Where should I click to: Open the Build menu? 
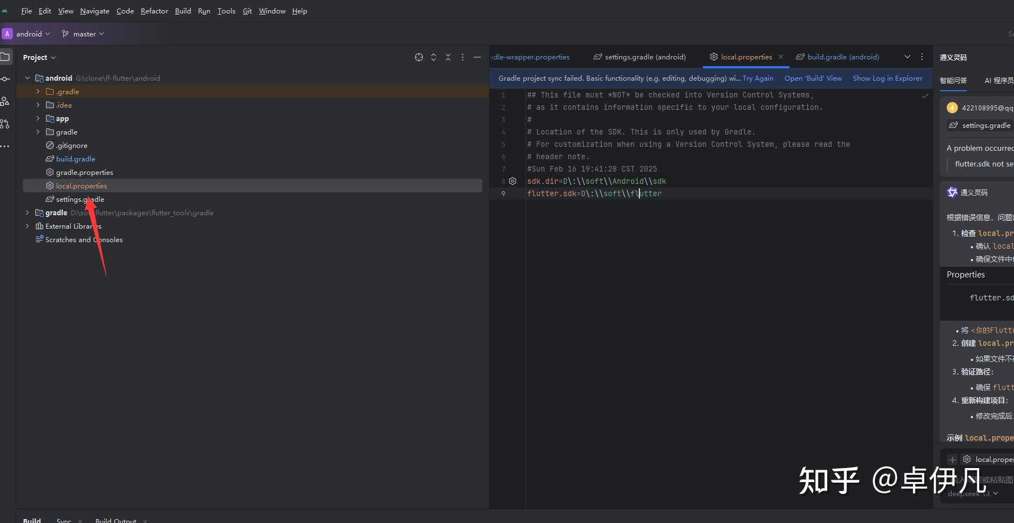point(183,11)
